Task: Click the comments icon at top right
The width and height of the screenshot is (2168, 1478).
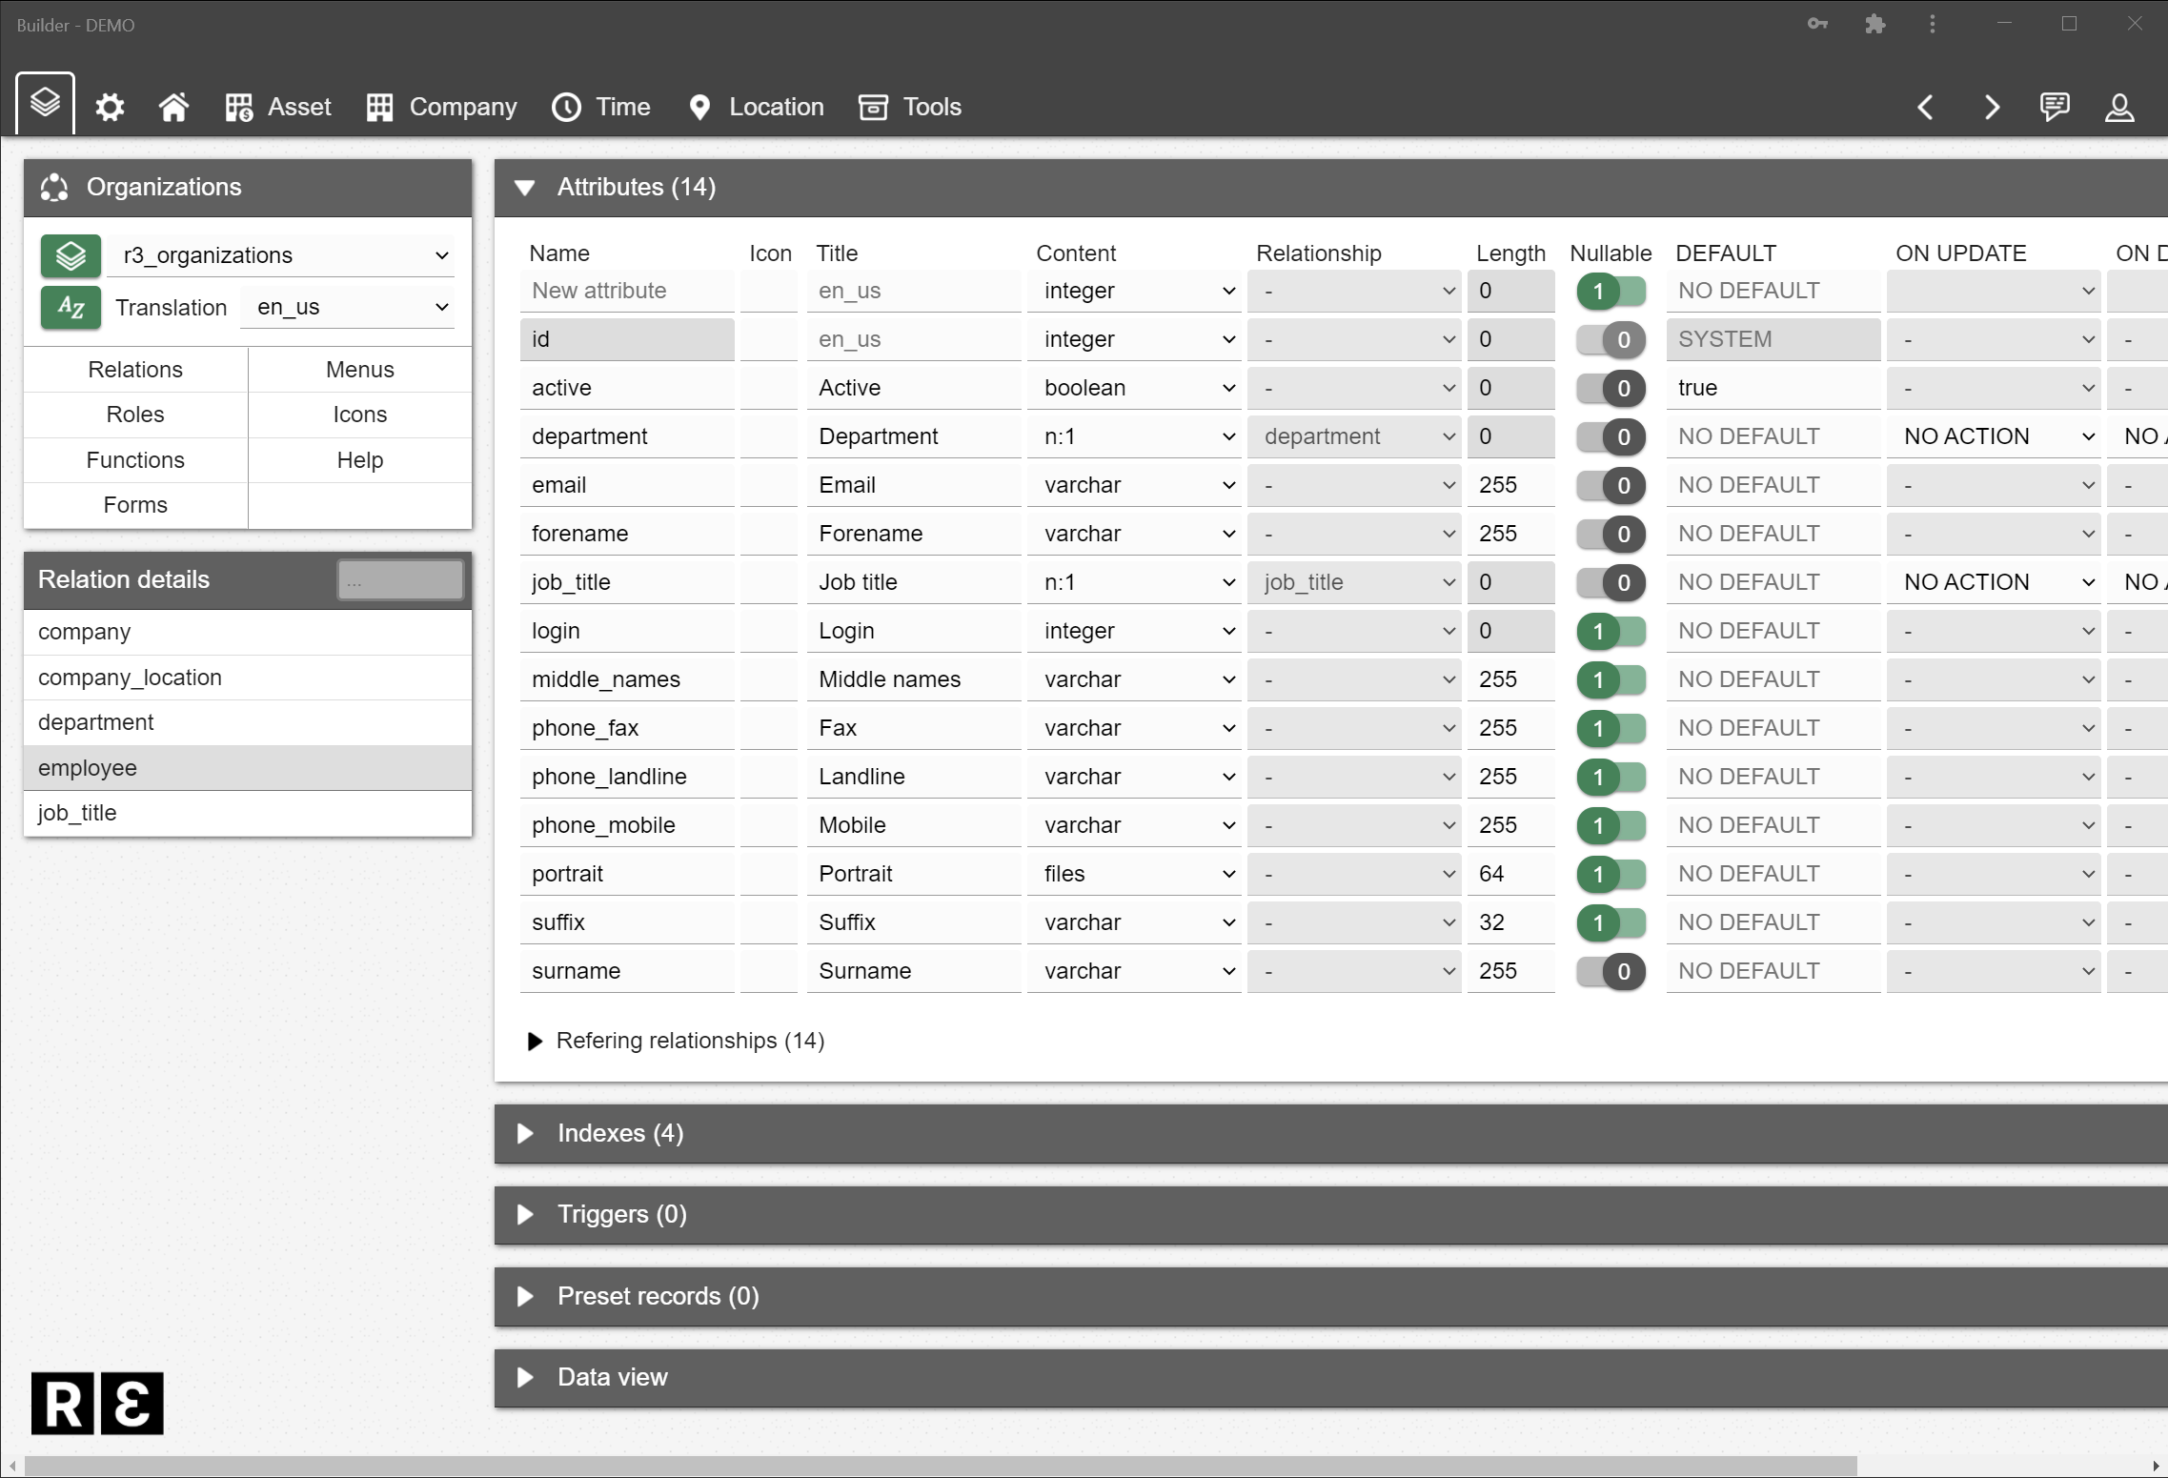Action: [x=2055, y=107]
